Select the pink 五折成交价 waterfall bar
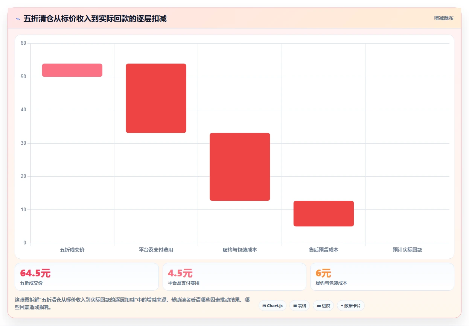This screenshot has width=469, height=326. (x=72, y=70)
